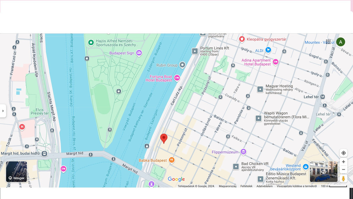This screenshot has height=199, width=353.
Task: Select the Magyar Hosting marker icon
Action: coord(260,89)
